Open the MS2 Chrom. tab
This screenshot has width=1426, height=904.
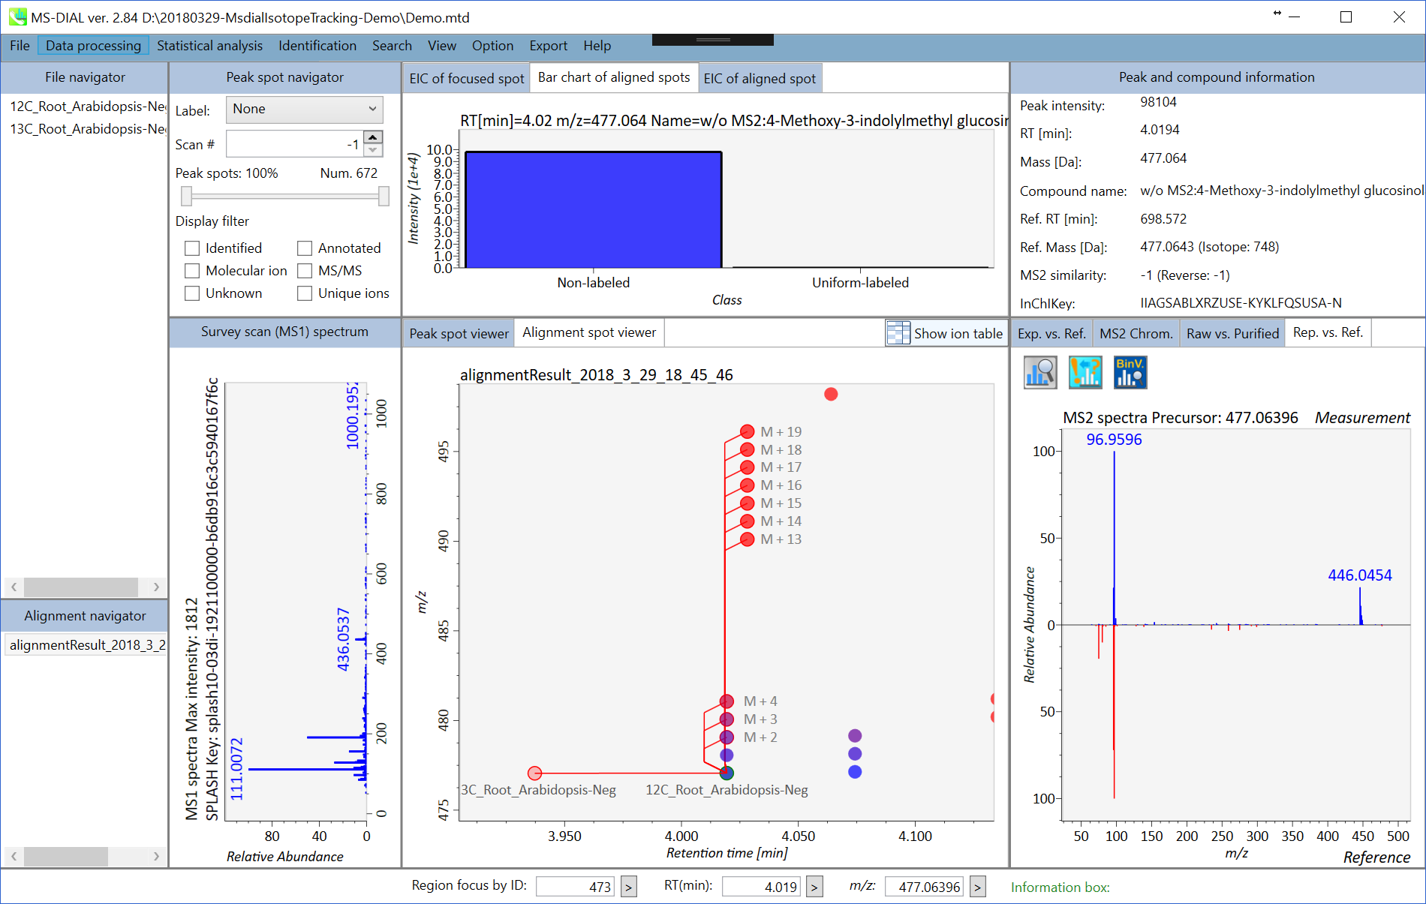pyautogui.click(x=1136, y=333)
